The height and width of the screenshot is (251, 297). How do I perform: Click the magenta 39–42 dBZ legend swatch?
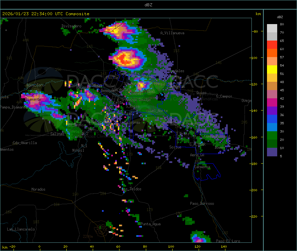pos(272,102)
